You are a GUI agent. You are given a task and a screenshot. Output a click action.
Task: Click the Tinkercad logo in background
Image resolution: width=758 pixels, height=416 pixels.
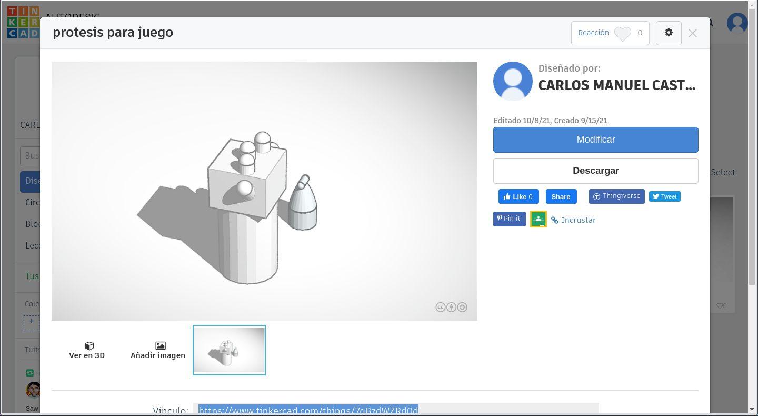pyautogui.click(x=23, y=22)
